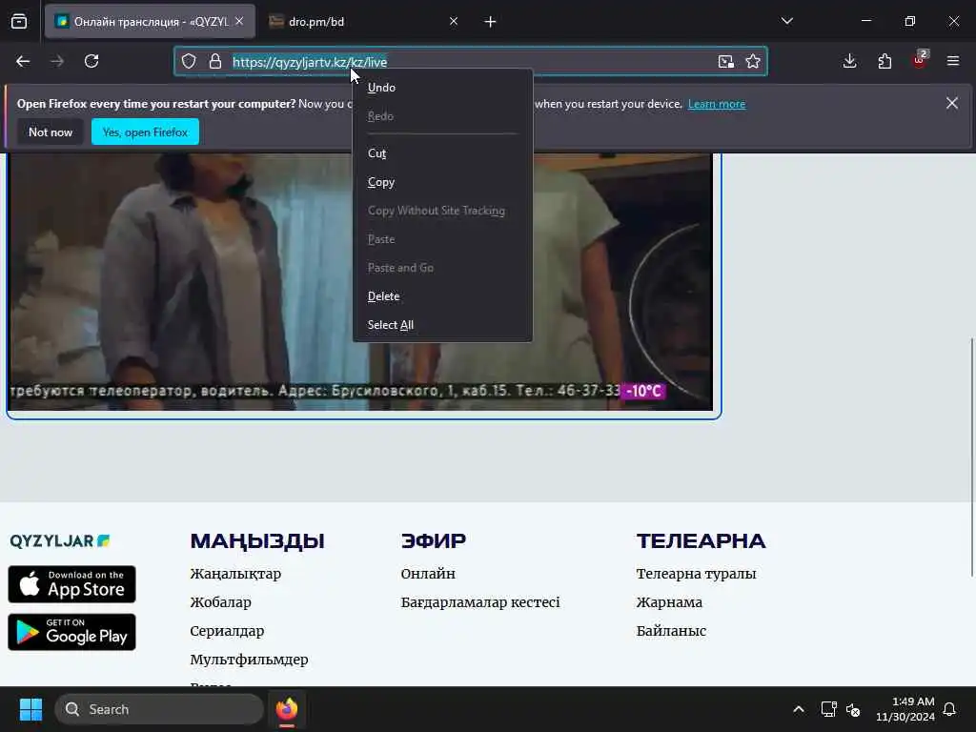Open Жаңалықтар footer link
Screen dimensions: 976x732
point(235,573)
